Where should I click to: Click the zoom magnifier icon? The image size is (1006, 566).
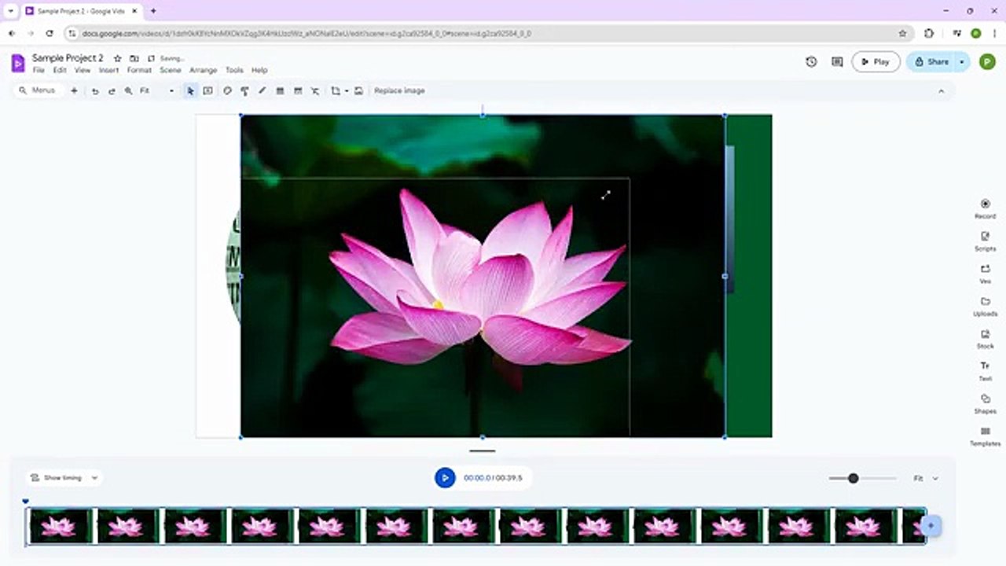128,91
